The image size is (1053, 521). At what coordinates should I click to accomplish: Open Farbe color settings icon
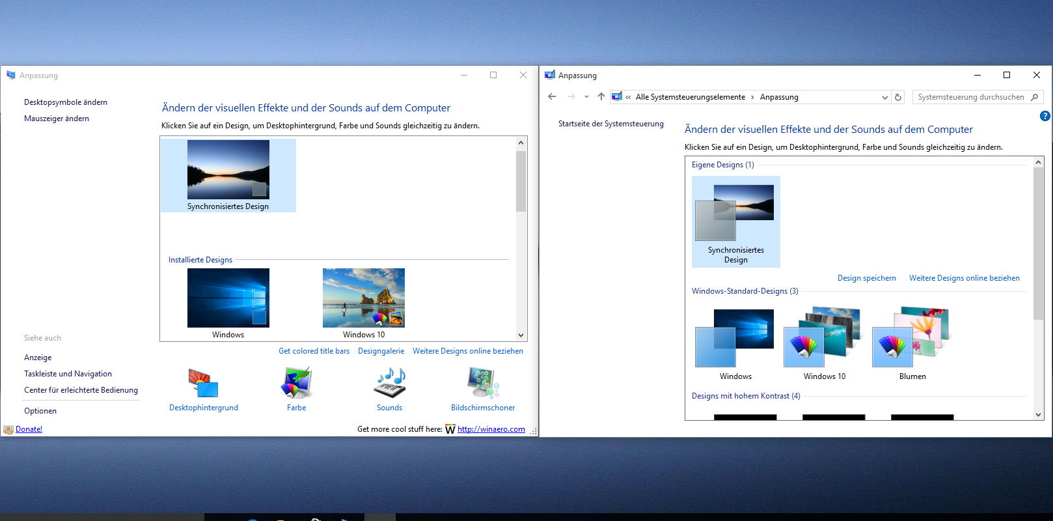297,383
